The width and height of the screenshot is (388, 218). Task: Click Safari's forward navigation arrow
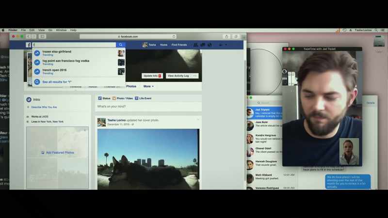click(34, 36)
